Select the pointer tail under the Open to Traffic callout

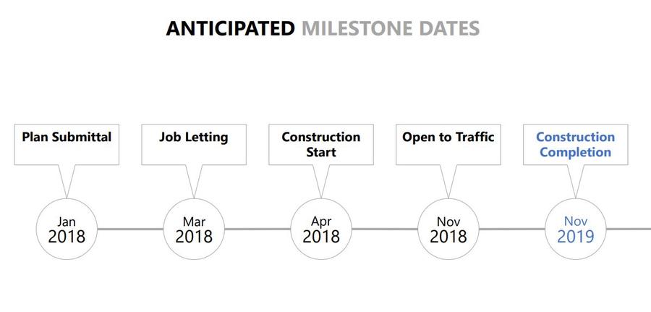449,180
